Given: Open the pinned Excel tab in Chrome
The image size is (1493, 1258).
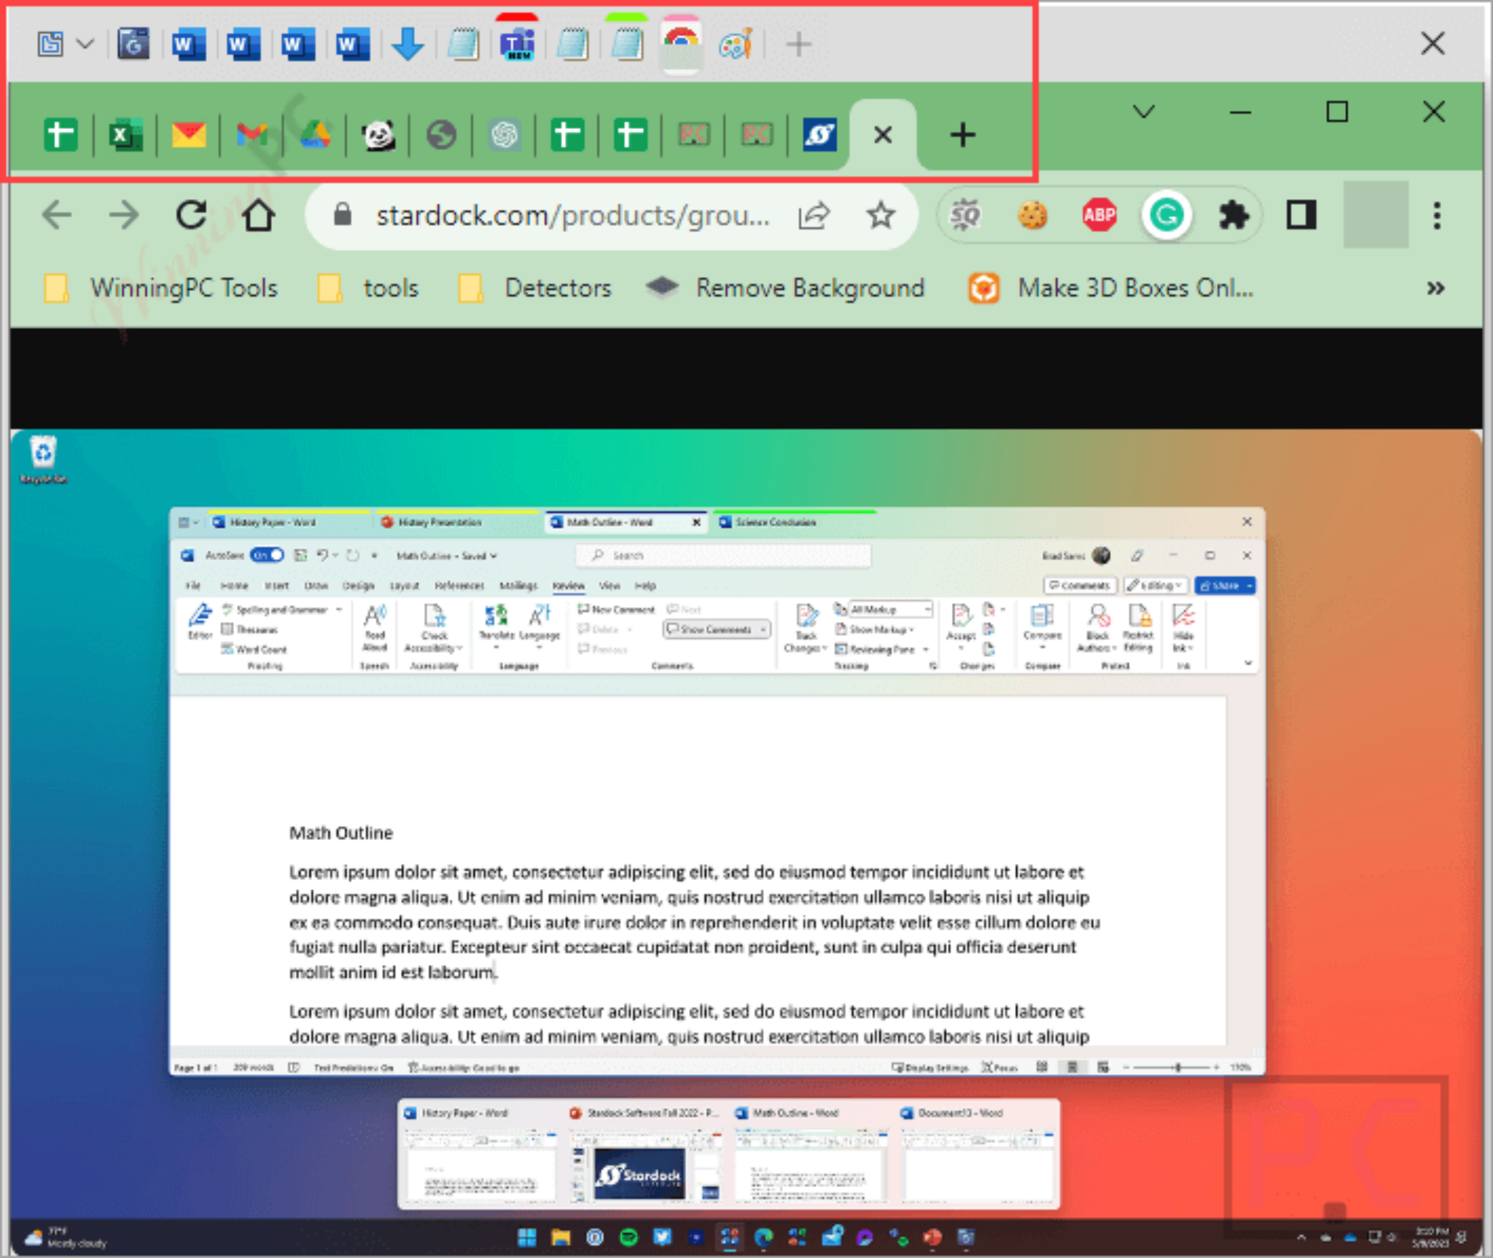Looking at the screenshot, I should click(125, 135).
